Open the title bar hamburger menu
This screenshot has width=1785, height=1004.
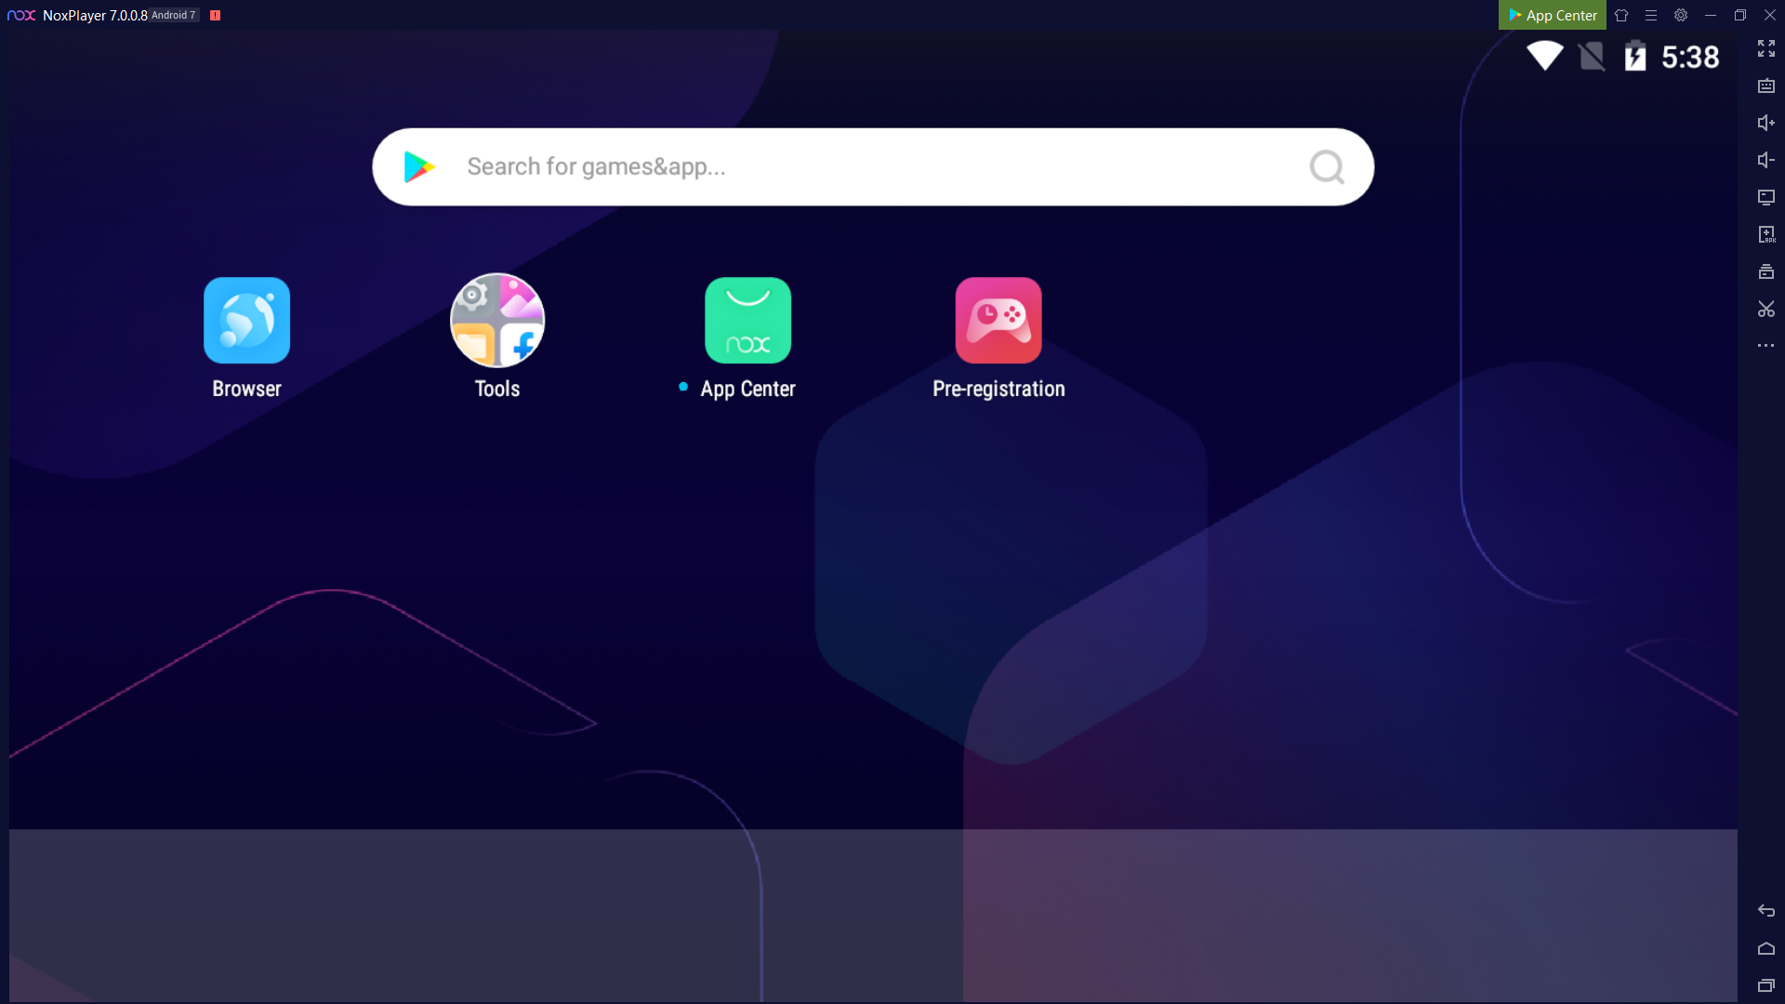tap(1651, 15)
